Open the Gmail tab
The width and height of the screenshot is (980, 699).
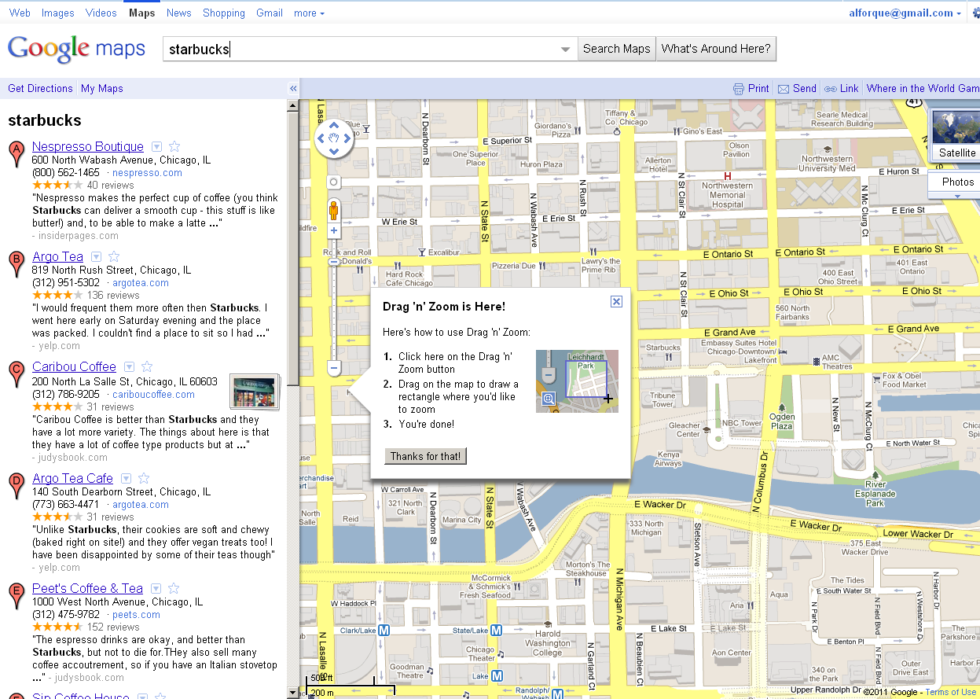tap(270, 13)
